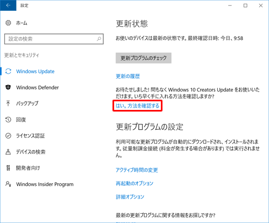Viewport: 269px width, 223px height.
Task: Open 開発者向け section
Action: click(28, 168)
